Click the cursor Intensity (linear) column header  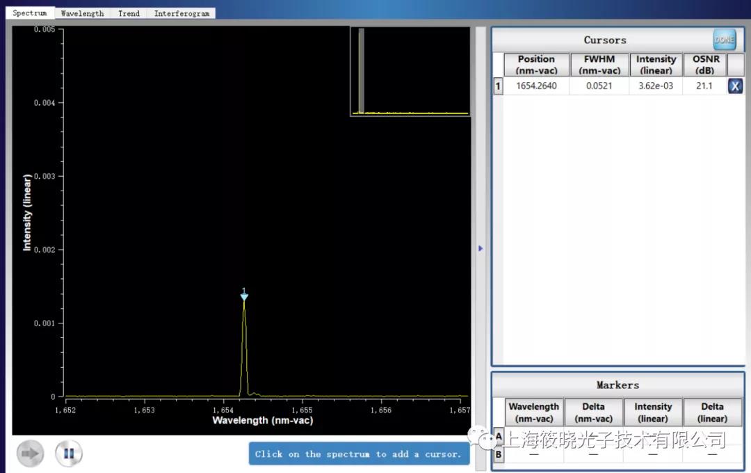point(656,65)
